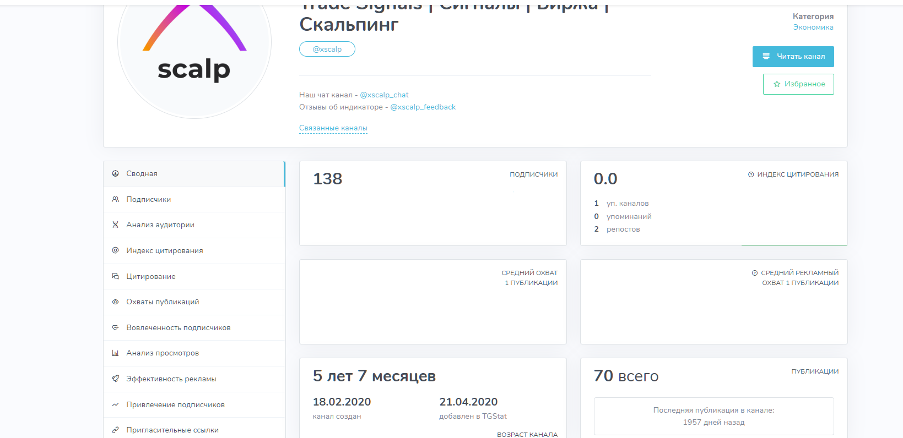Expand the Связанные каналы link
This screenshot has width=903, height=438.
coord(333,128)
